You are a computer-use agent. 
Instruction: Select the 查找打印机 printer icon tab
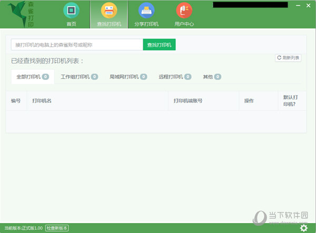(x=109, y=11)
